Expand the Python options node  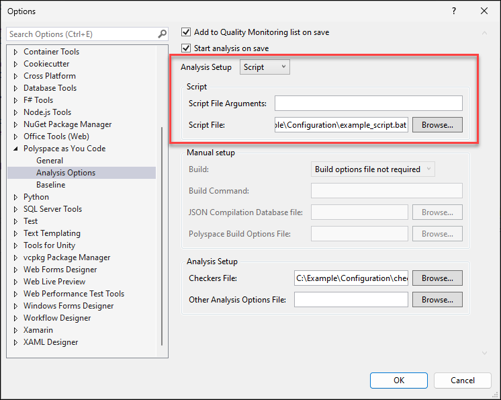tap(16, 197)
